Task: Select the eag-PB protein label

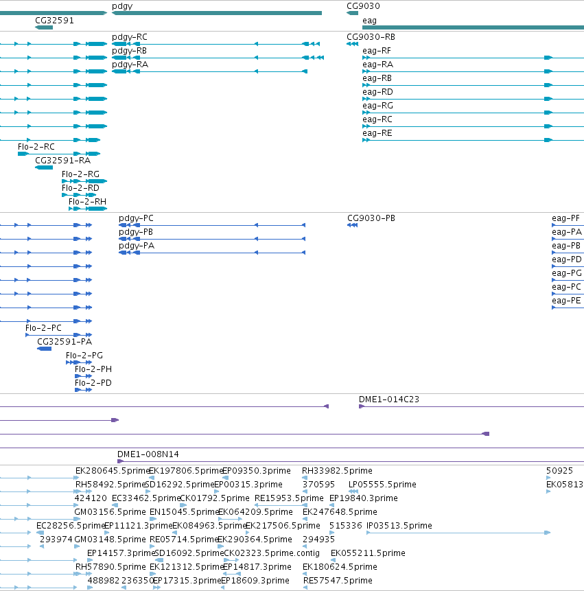Action: [566, 246]
